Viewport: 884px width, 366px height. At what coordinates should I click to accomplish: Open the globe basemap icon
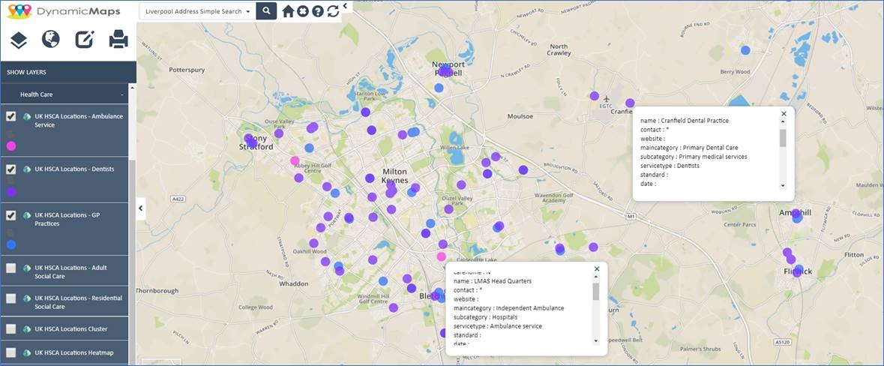click(x=51, y=39)
